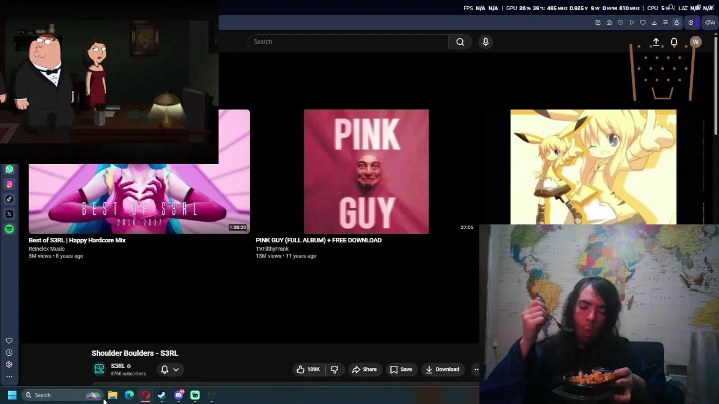The height and width of the screenshot is (404, 719).
Task: Expand S3RL channel notification preferences chevron
Action: pyautogui.click(x=176, y=369)
